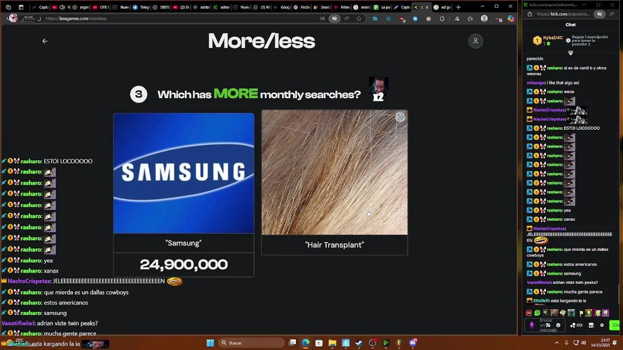The height and width of the screenshot is (350, 623).
Task: Add page to favorites star
Action: coord(359,18)
